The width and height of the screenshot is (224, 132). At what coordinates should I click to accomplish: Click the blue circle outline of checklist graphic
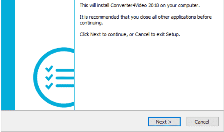[35, 77]
